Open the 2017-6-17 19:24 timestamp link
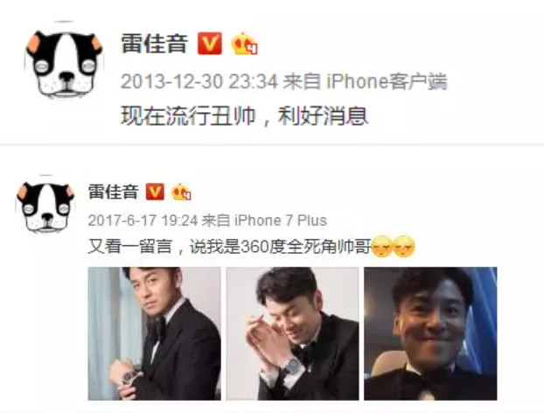This screenshot has width=544, height=413. pyautogui.click(x=143, y=220)
